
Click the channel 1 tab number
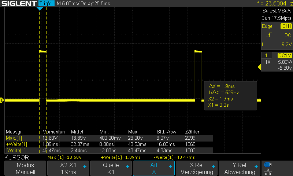pos(266,55)
